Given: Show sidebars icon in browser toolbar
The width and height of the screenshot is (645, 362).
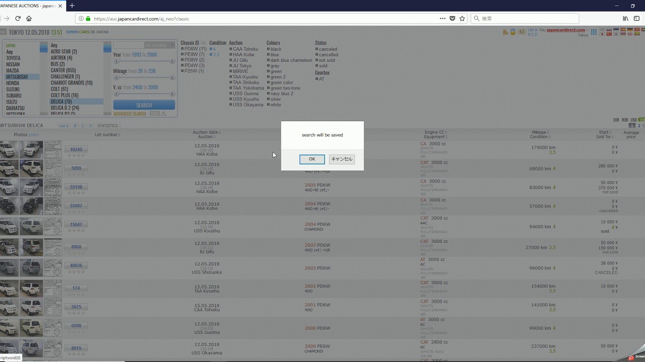Looking at the screenshot, I should click(x=636, y=19).
